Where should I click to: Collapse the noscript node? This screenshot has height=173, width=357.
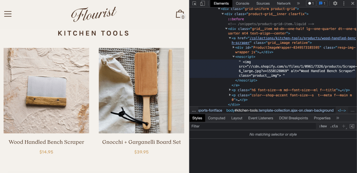[x=233, y=57]
